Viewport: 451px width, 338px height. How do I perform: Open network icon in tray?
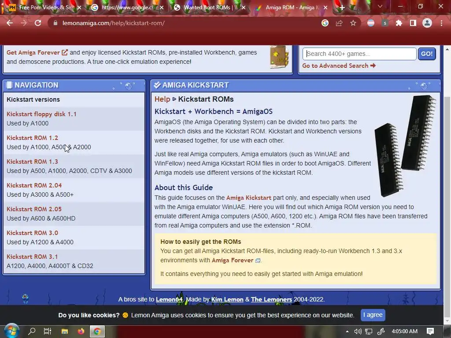point(369,331)
